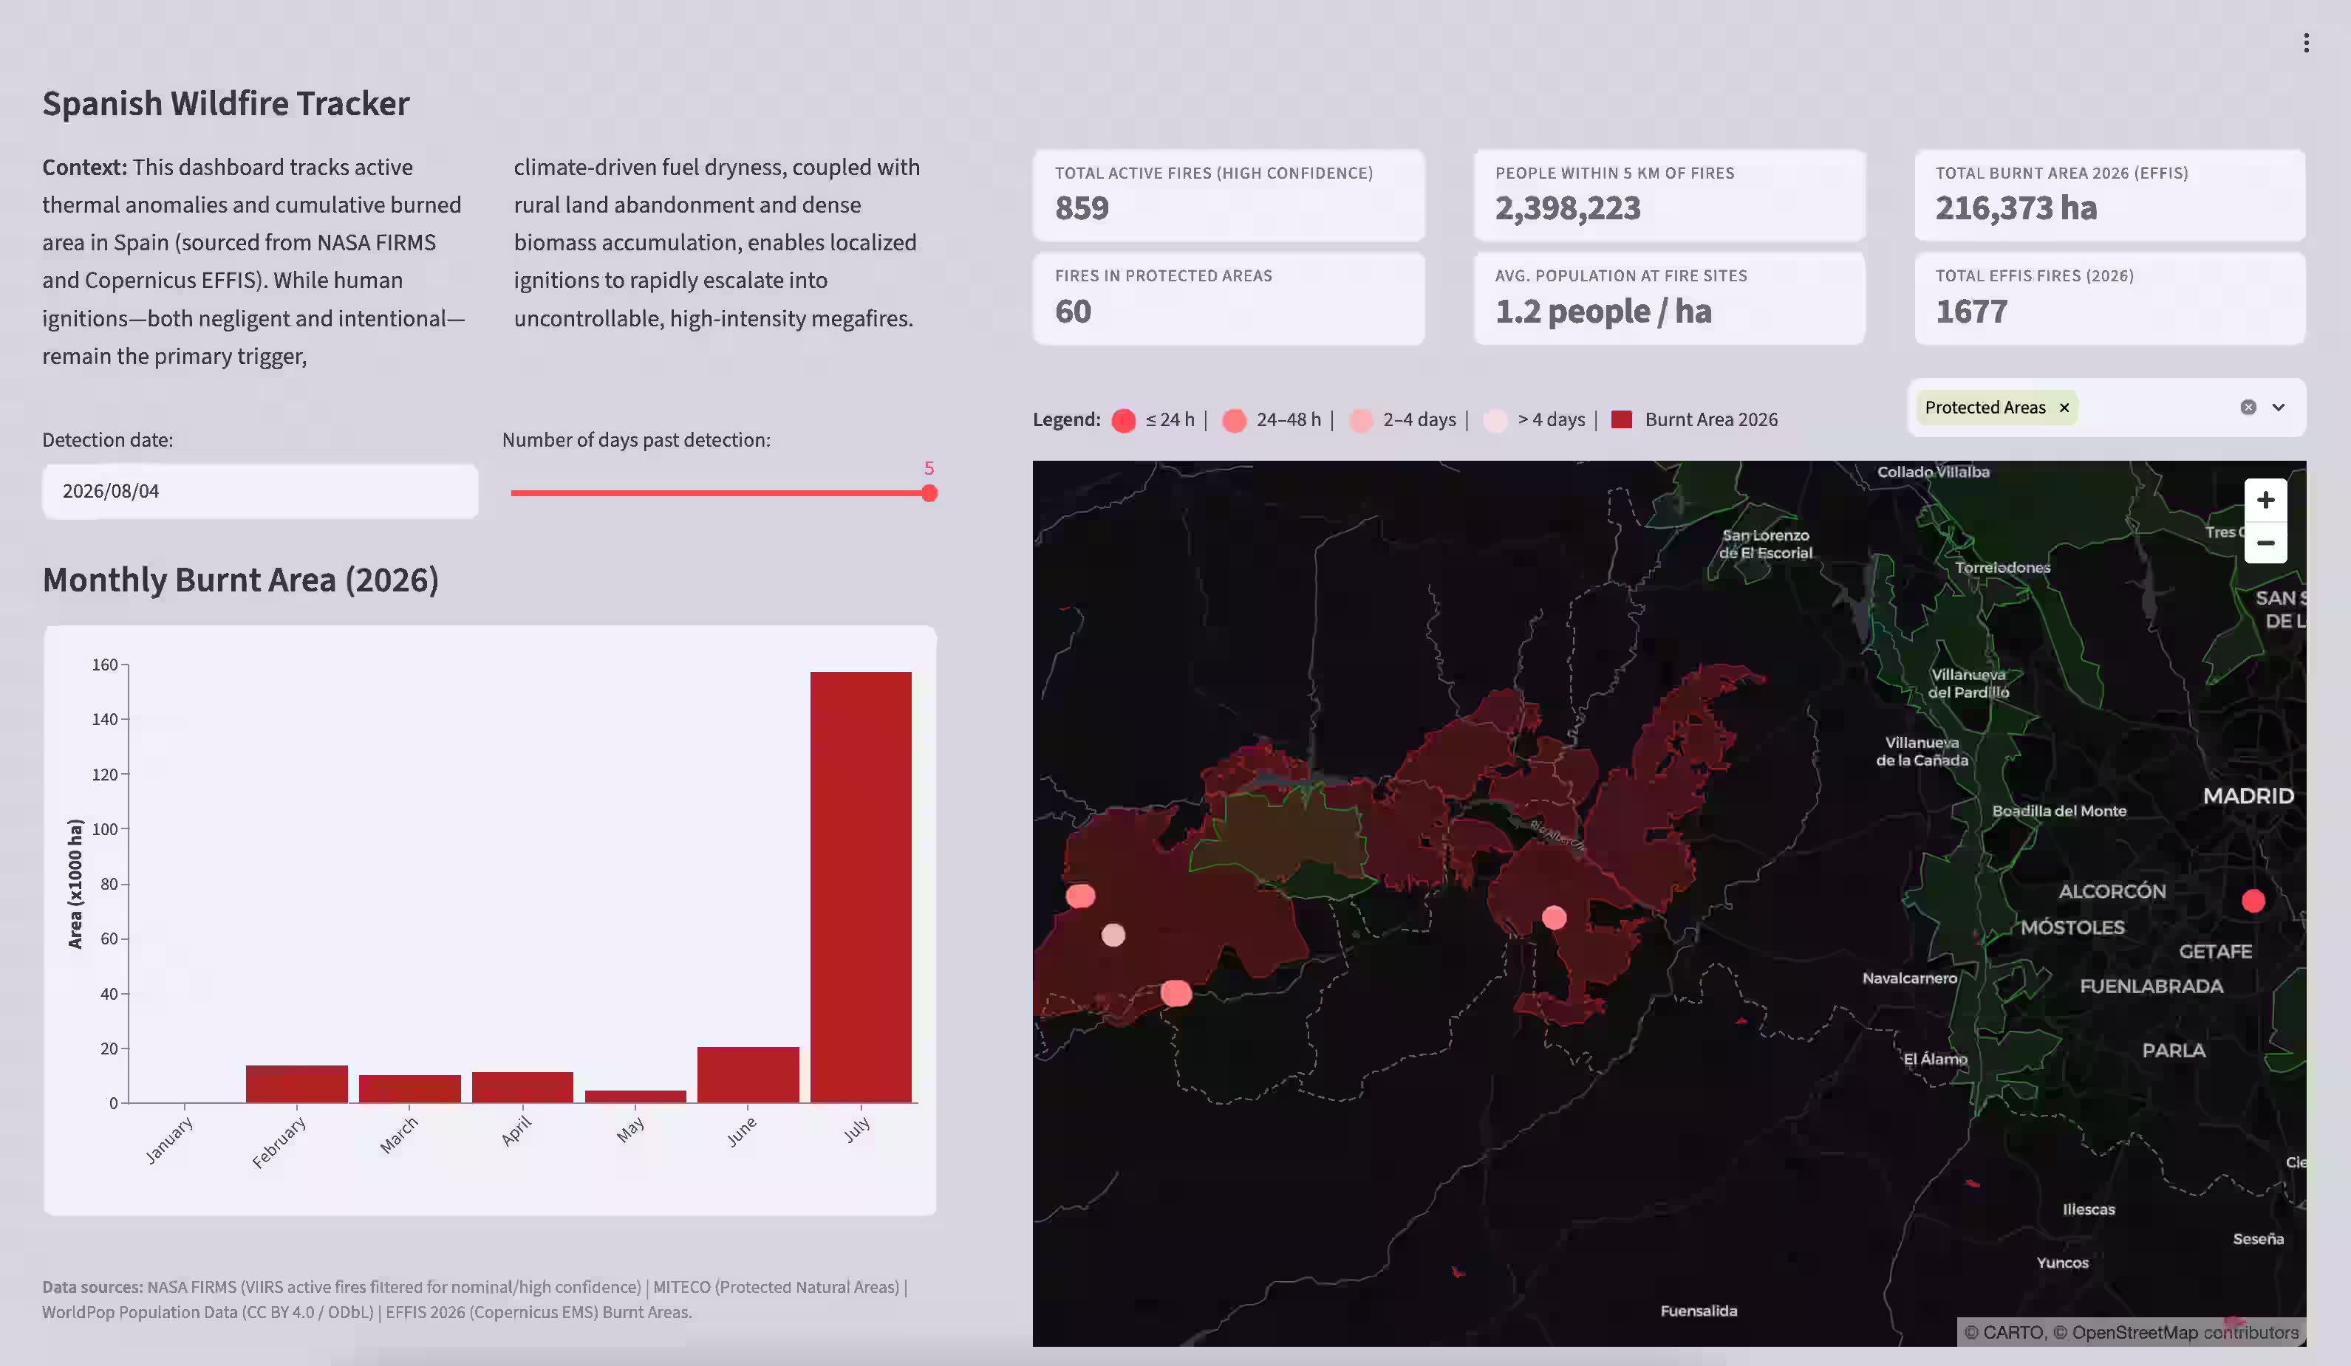Click the Monthly Burnt Area (2026) heading
The image size is (2351, 1366).
(241, 580)
